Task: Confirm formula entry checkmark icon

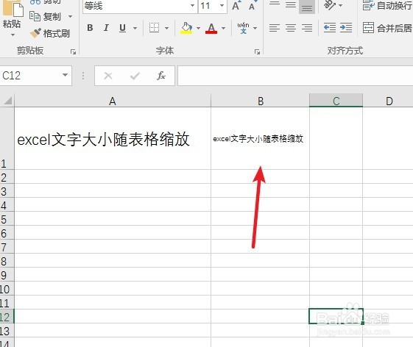Action: (x=135, y=76)
